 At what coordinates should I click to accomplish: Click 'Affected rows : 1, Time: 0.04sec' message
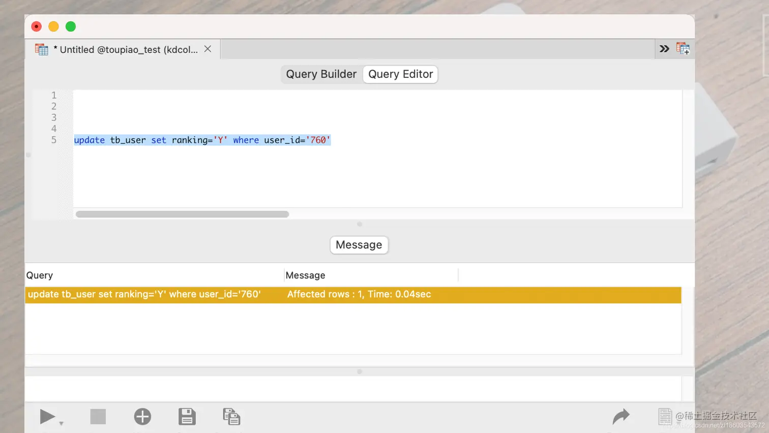[x=359, y=294]
